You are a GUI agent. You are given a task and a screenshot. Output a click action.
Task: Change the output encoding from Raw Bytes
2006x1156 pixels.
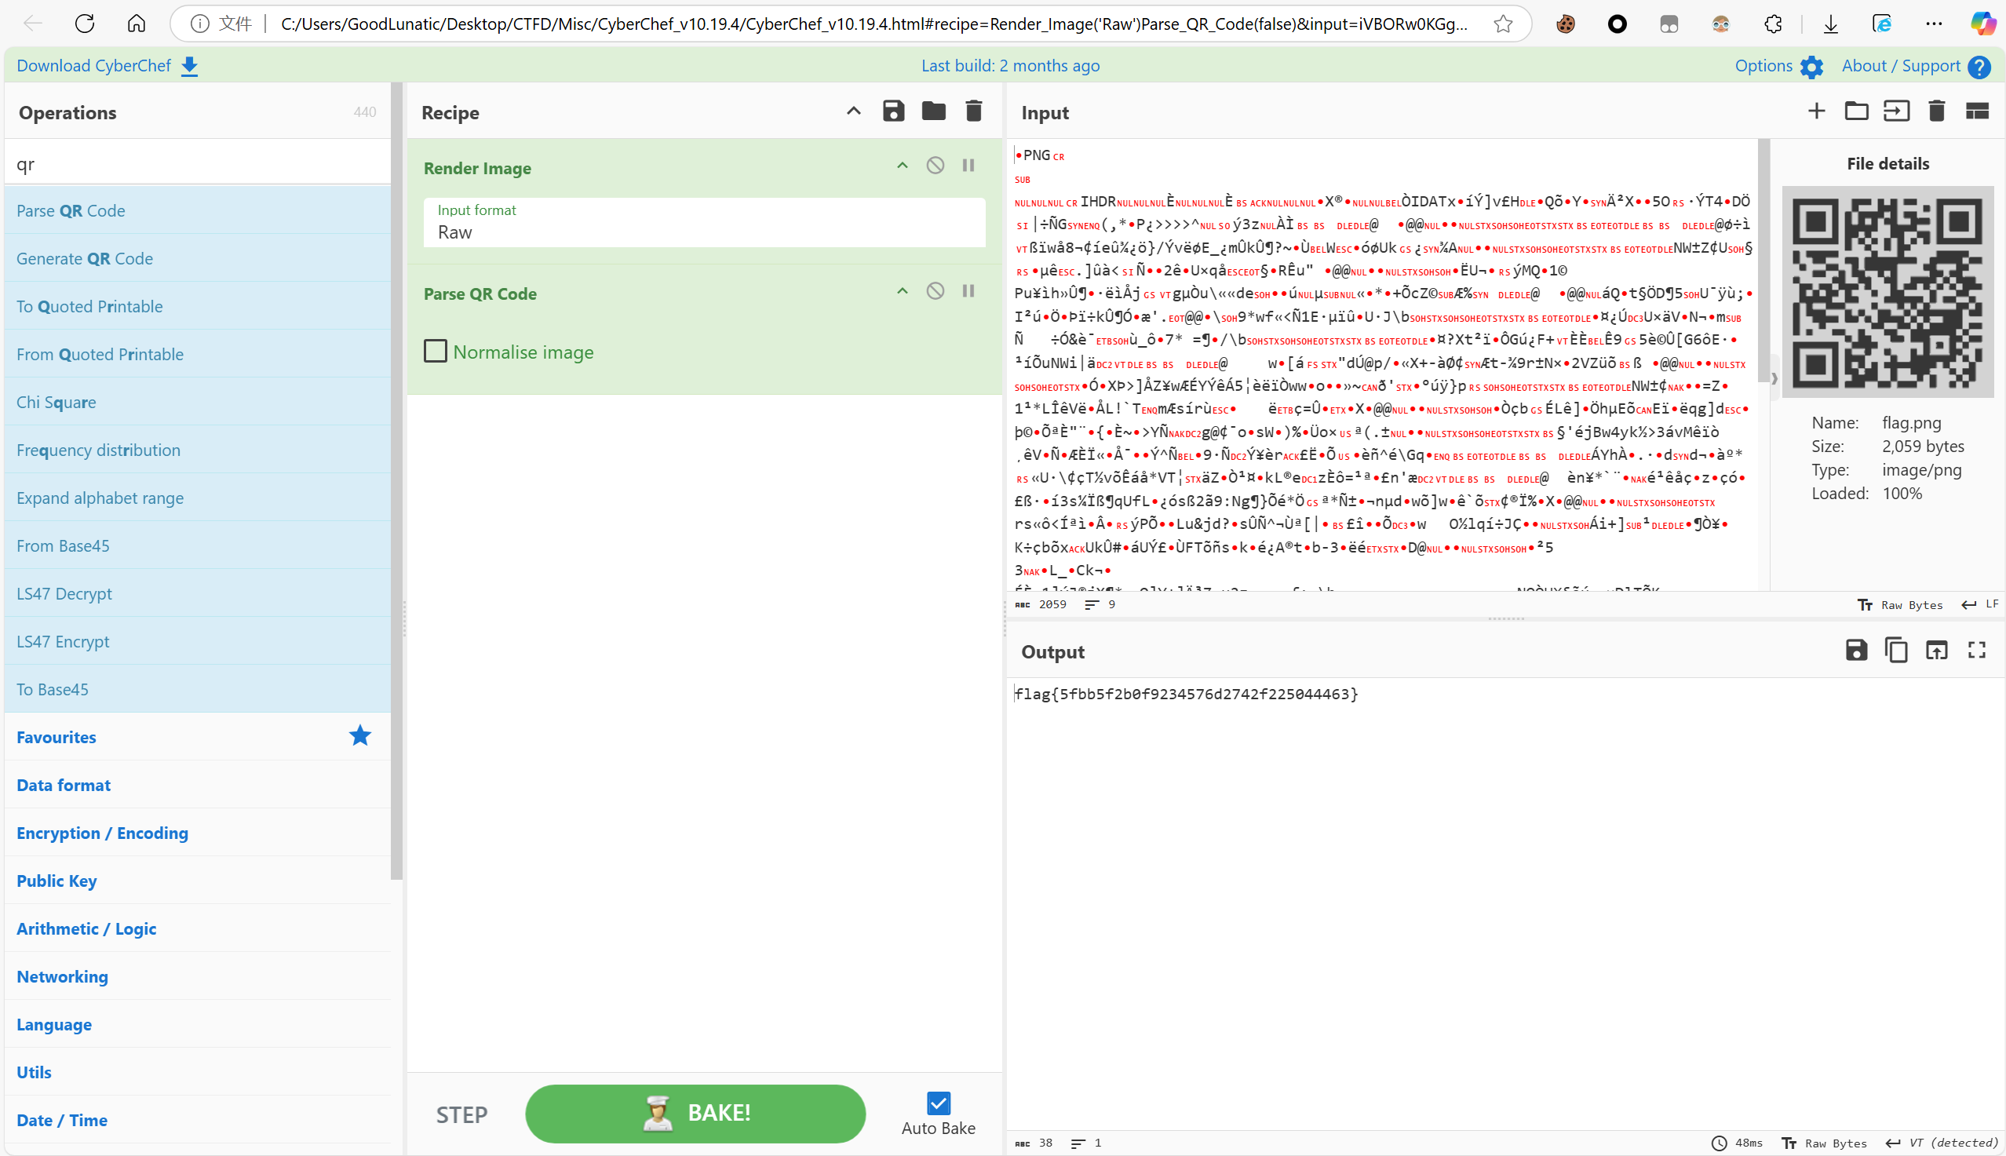[x=1824, y=1143]
